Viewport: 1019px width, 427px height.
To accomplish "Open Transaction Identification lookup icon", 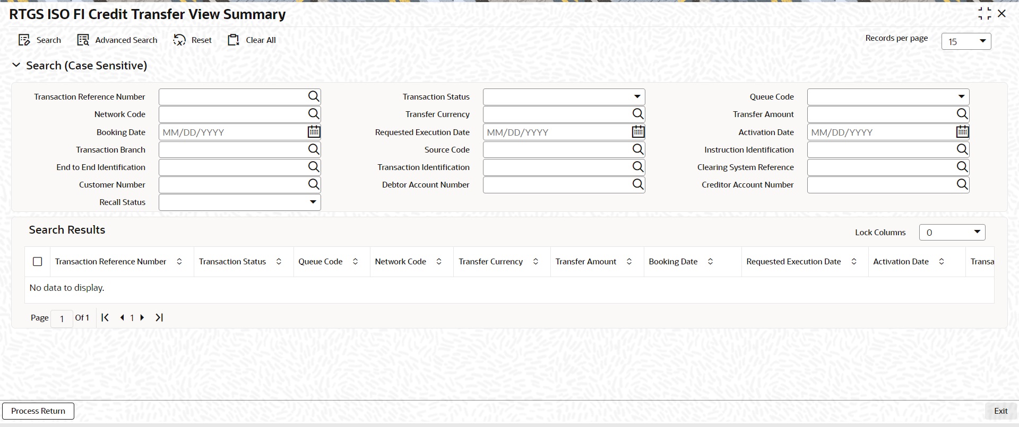I will 638,167.
